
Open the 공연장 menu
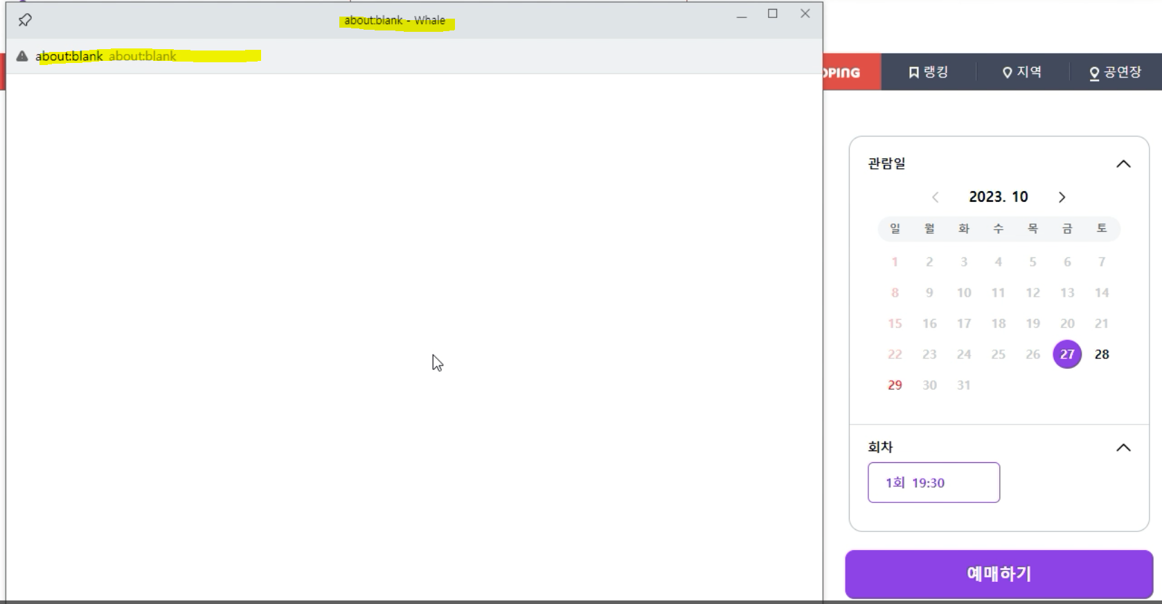[x=1115, y=72]
